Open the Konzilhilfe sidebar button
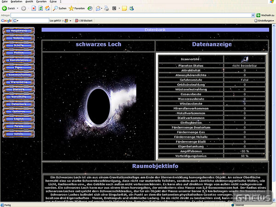Viewport: 276px width, 207px height. [19, 97]
